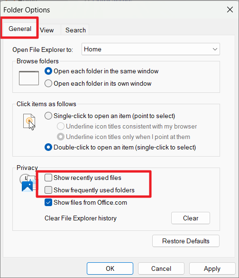
Task: Switch to the View tab
Action: click(x=47, y=30)
